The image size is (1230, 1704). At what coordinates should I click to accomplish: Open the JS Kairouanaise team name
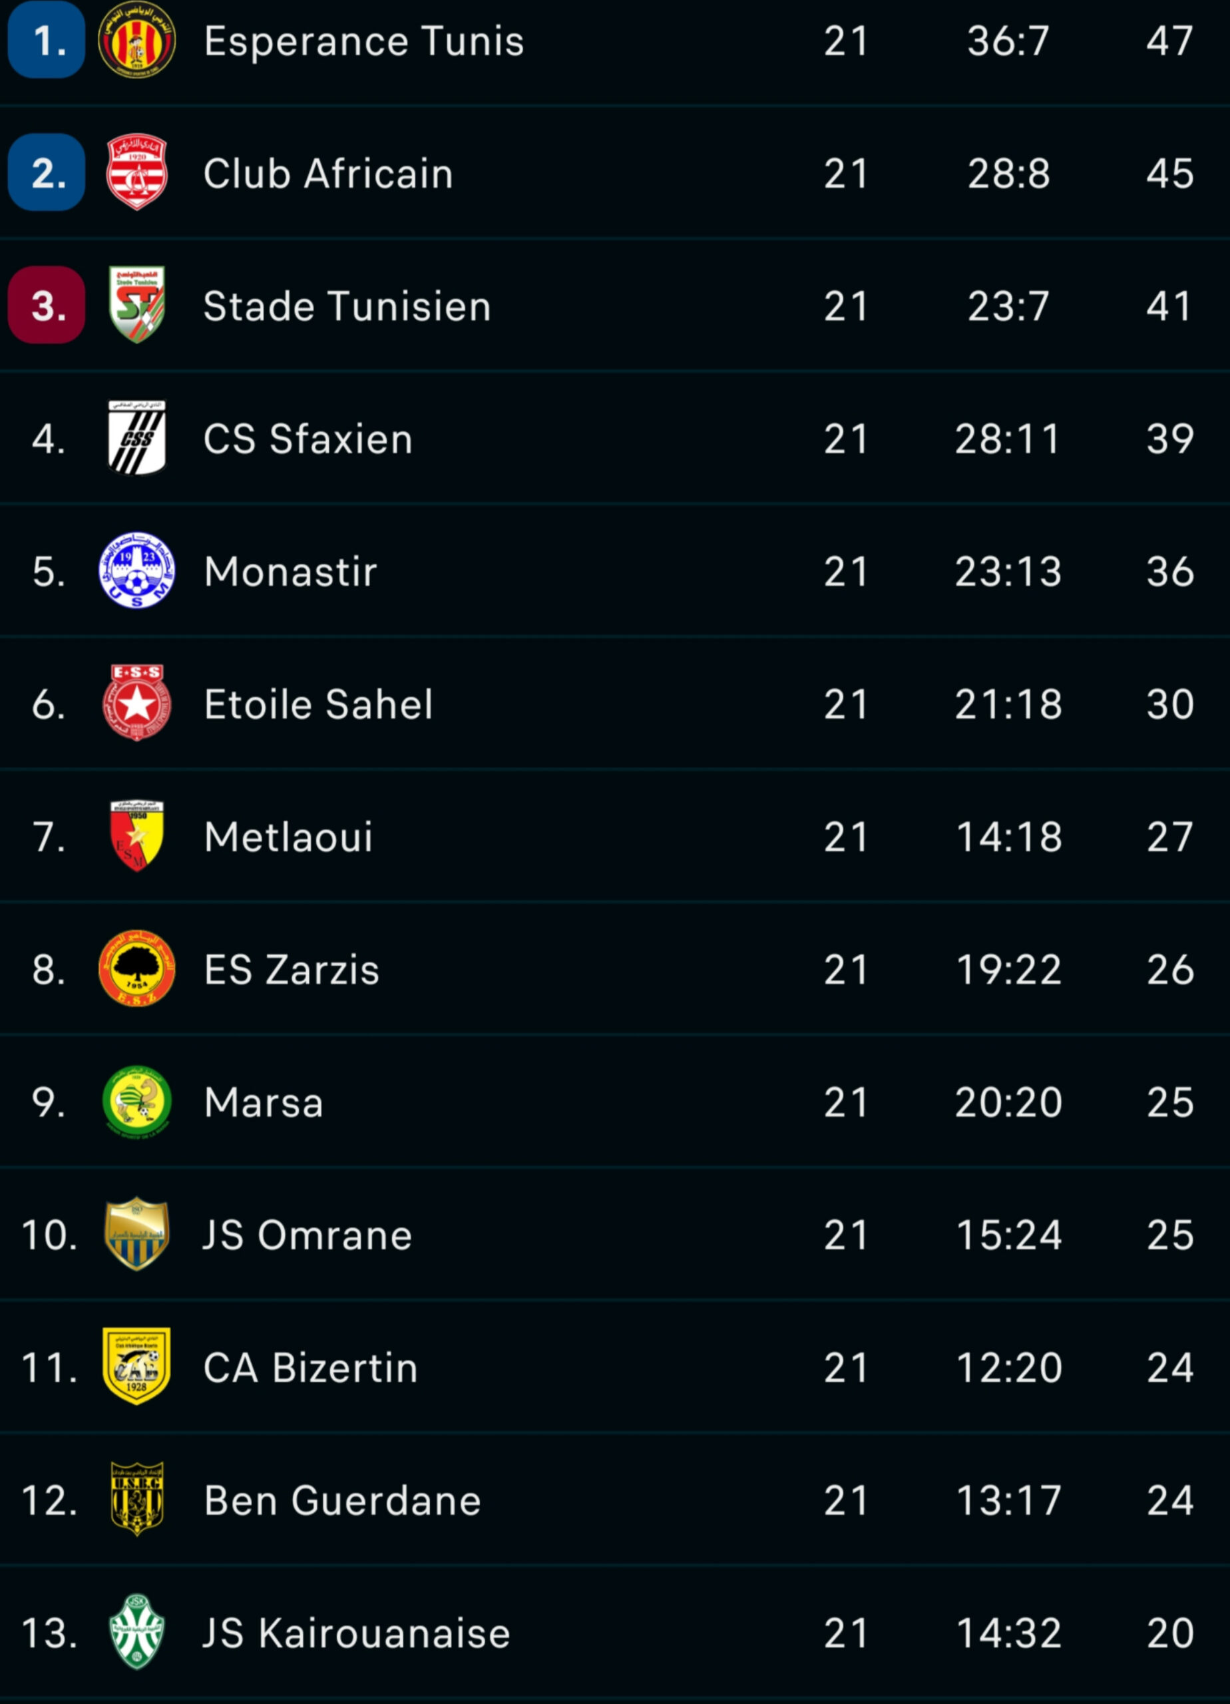[357, 1634]
